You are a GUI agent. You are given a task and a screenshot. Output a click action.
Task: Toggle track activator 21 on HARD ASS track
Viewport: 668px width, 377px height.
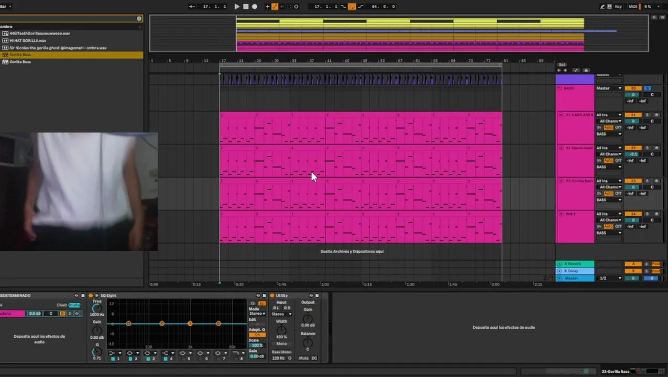pos(633,115)
